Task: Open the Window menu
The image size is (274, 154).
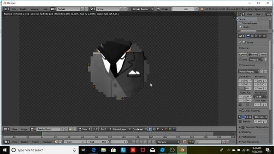Action: 35,9
